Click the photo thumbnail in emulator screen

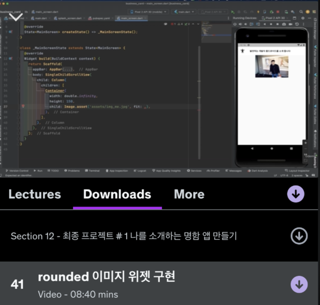tap(272, 67)
